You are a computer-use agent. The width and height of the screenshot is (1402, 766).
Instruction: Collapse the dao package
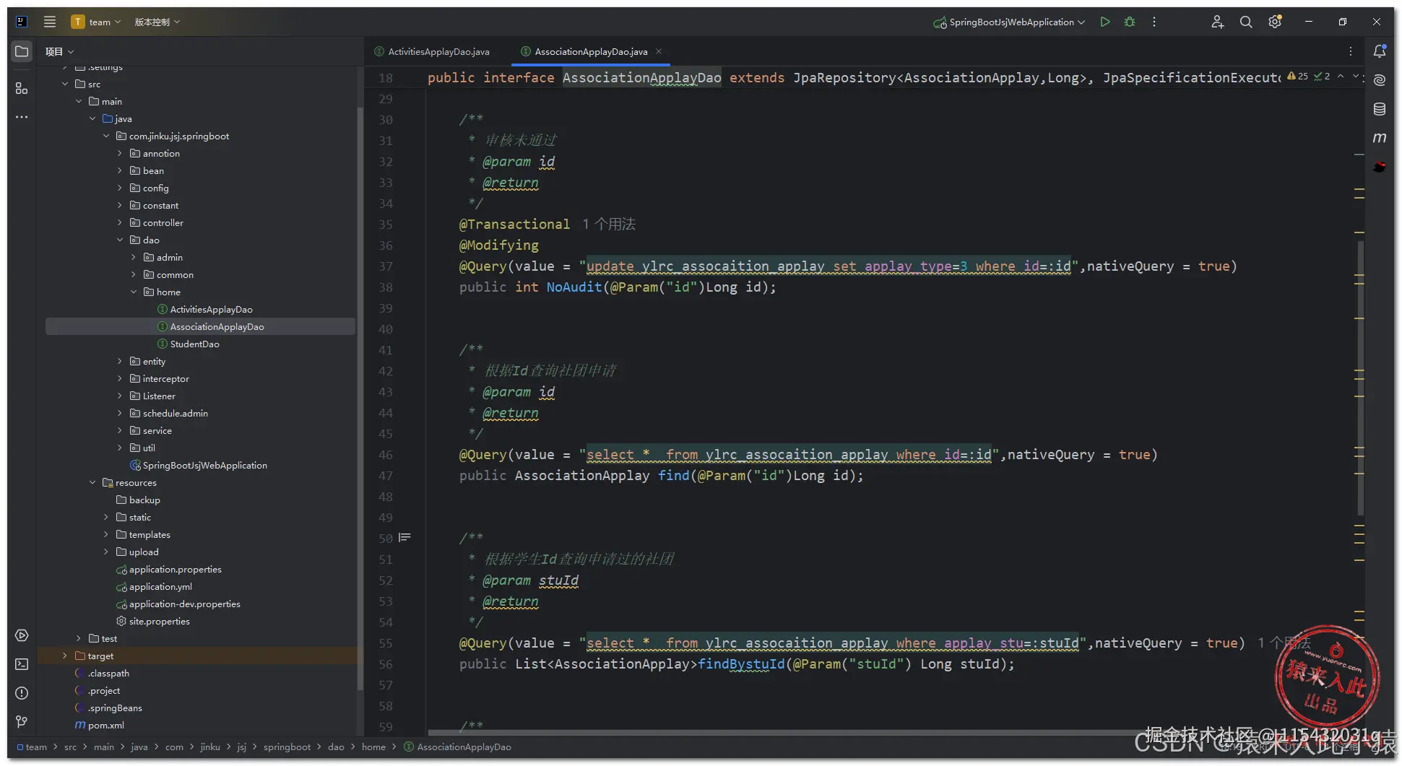pyautogui.click(x=120, y=240)
